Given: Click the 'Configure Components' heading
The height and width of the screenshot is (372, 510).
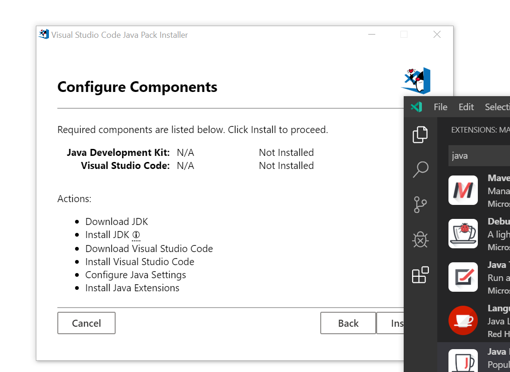Looking at the screenshot, I should (x=137, y=87).
